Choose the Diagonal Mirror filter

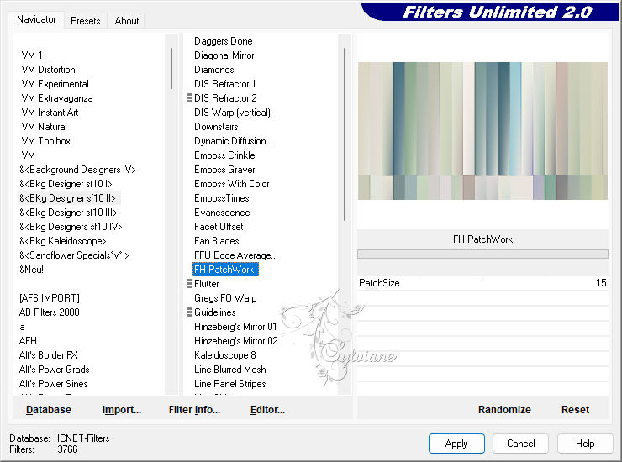[x=224, y=55]
